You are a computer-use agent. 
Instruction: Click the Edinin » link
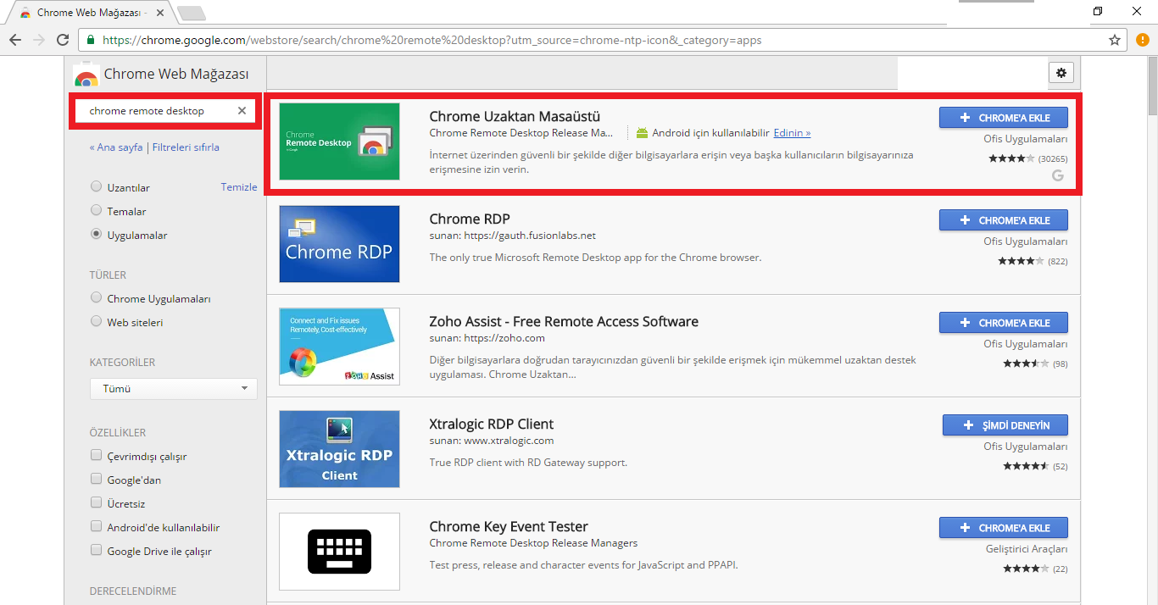coord(792,133)
